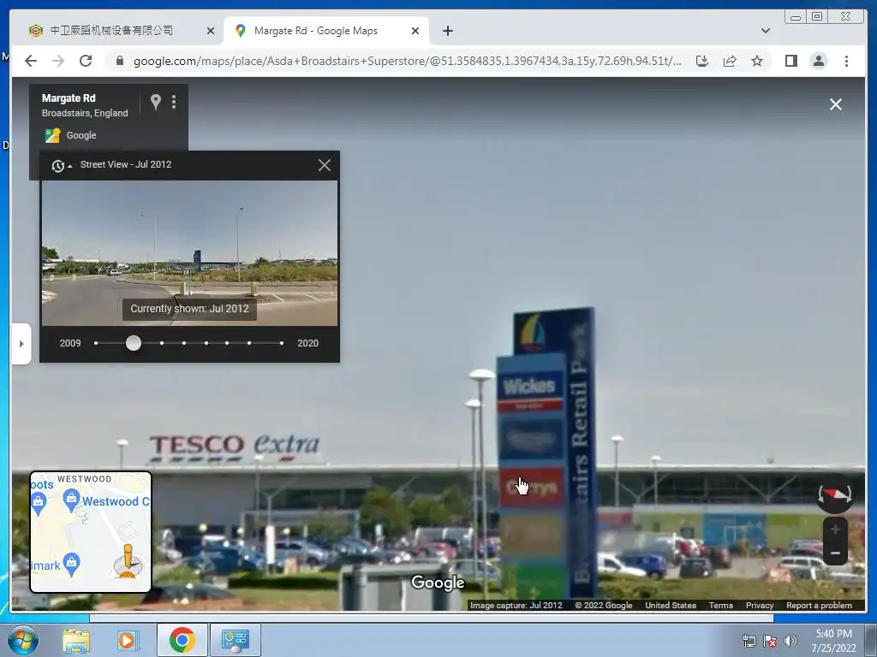The image size is (877, 657).
Task: Click the location pin icon next to Margate Rd
Action: tap(156, 102)
